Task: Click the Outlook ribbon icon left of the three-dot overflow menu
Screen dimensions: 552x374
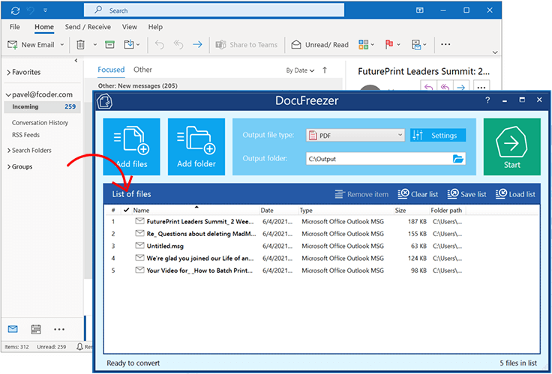Action: click(416, 45)
